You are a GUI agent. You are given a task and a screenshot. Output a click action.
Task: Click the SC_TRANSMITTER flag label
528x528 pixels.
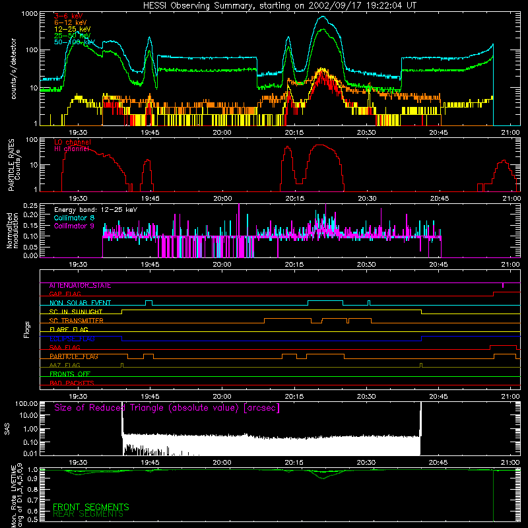[77, 321]
